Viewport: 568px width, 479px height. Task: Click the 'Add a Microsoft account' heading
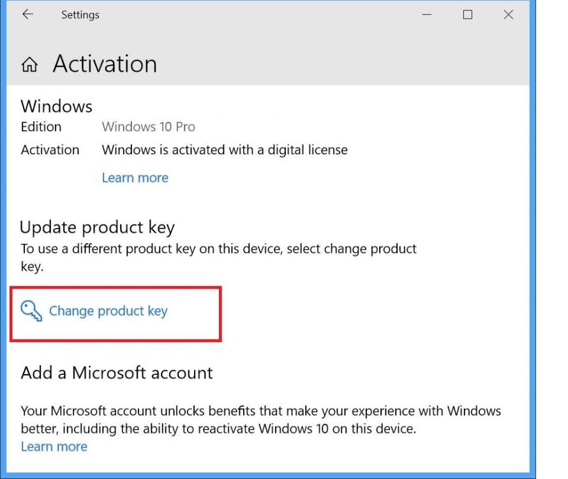pos(117,373)
